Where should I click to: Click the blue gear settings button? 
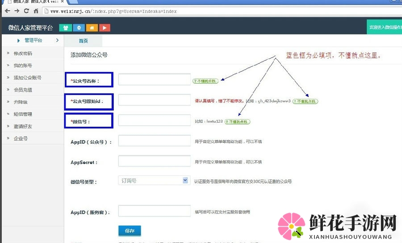click(79, 28)
